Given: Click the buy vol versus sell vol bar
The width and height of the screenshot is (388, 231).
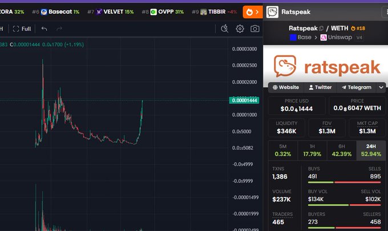Looking at the screenshot, I should [x=345, y=205].
